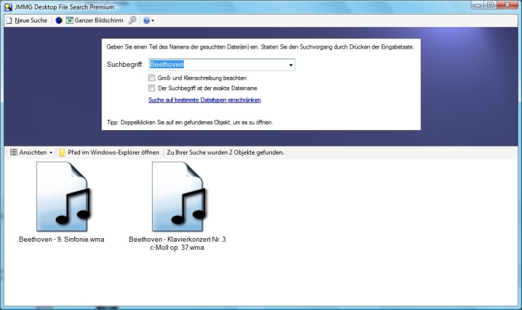Click the blue help question mark icon

coord(146,20)
